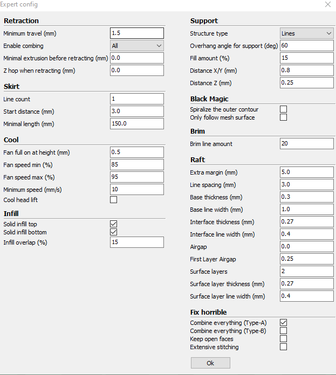Click the Minimum travel input field
Screen dimensions: 336x375
point(136,33)
